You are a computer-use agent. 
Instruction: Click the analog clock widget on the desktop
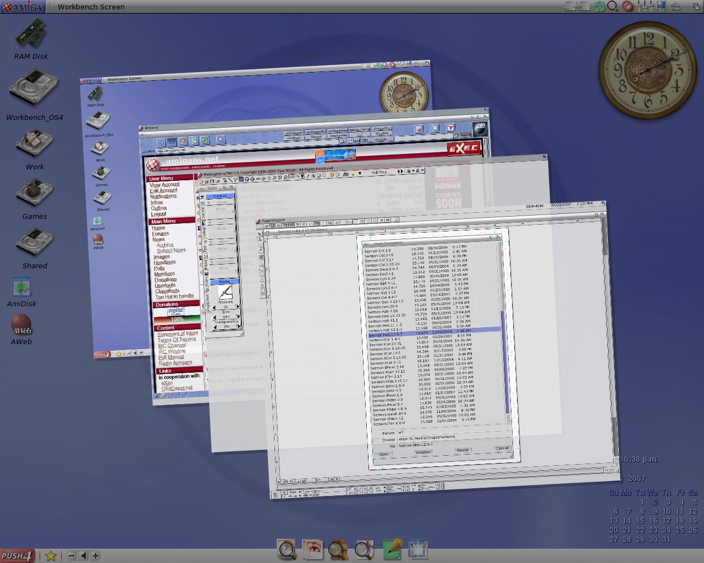[x=647, y=70]
